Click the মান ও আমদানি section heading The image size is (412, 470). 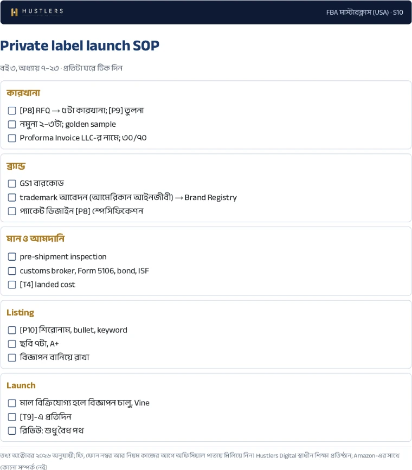(35, 239)
